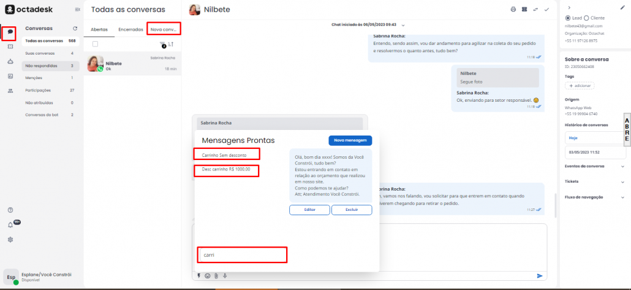631x290 pixels.
Task: Click the microphone audio record icon
Action: click(x=225, y=276)
